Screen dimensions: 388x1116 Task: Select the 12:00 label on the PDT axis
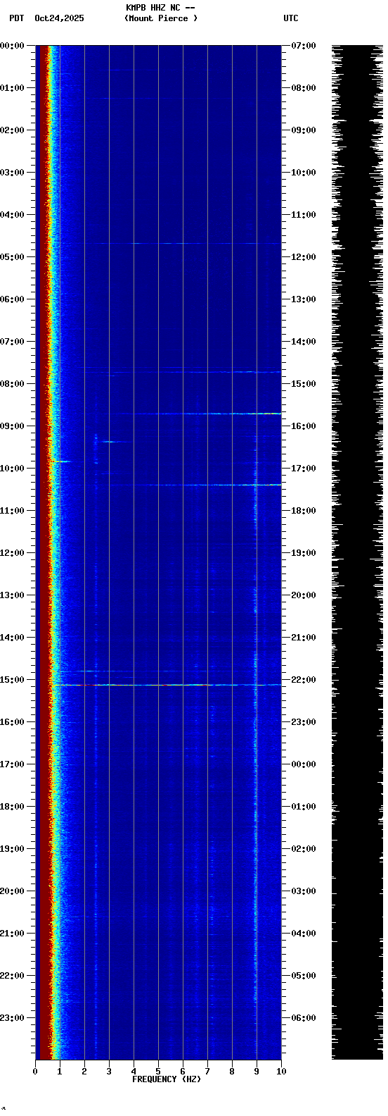coord(12,553)
